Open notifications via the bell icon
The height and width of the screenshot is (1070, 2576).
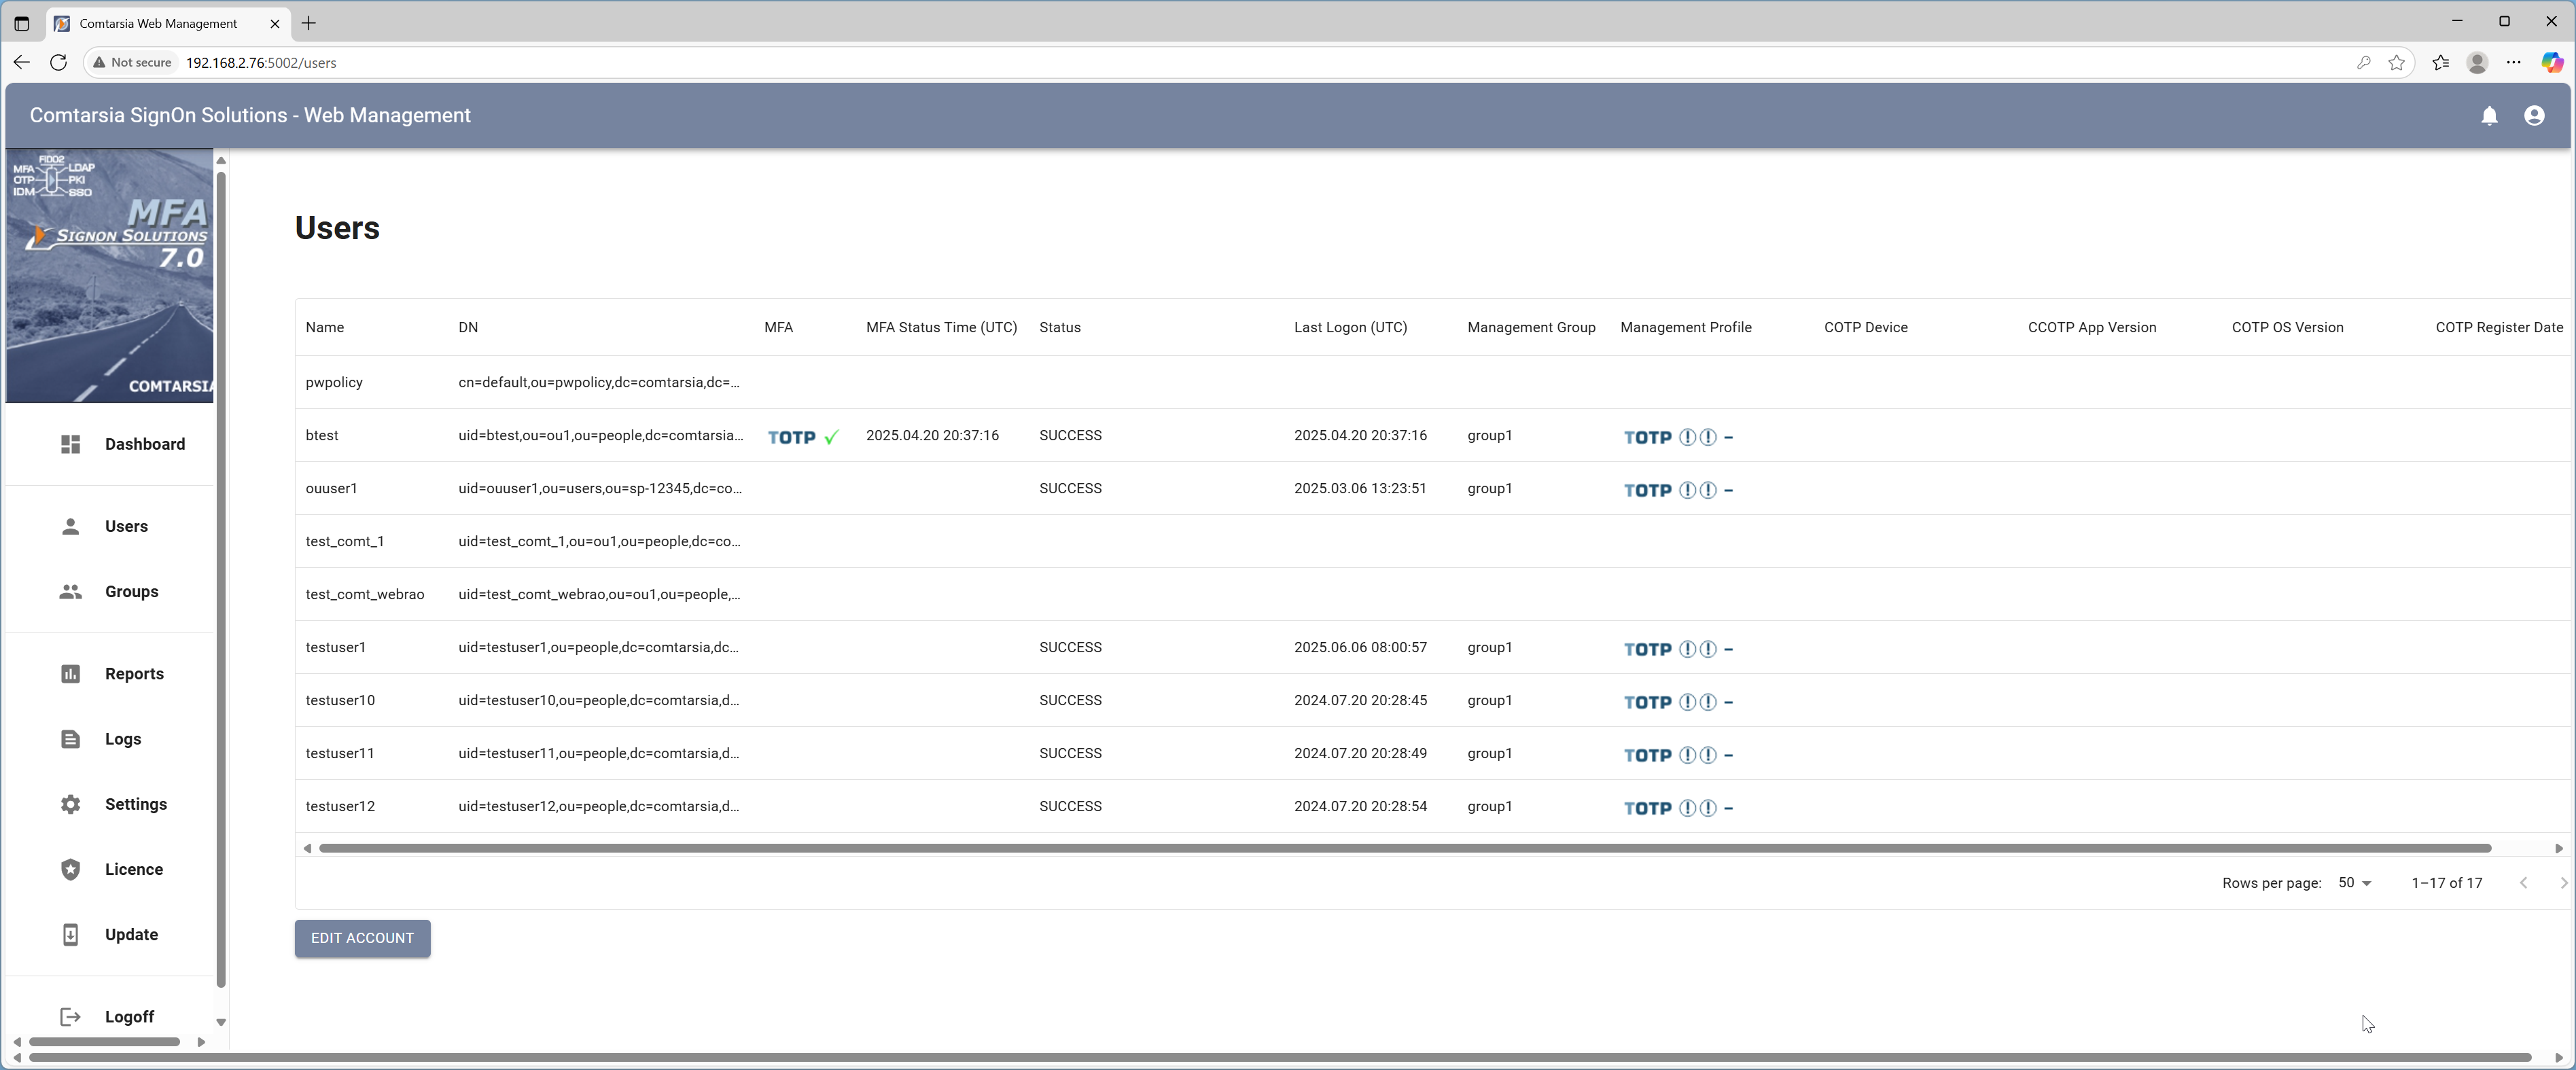coord(2490,115)
